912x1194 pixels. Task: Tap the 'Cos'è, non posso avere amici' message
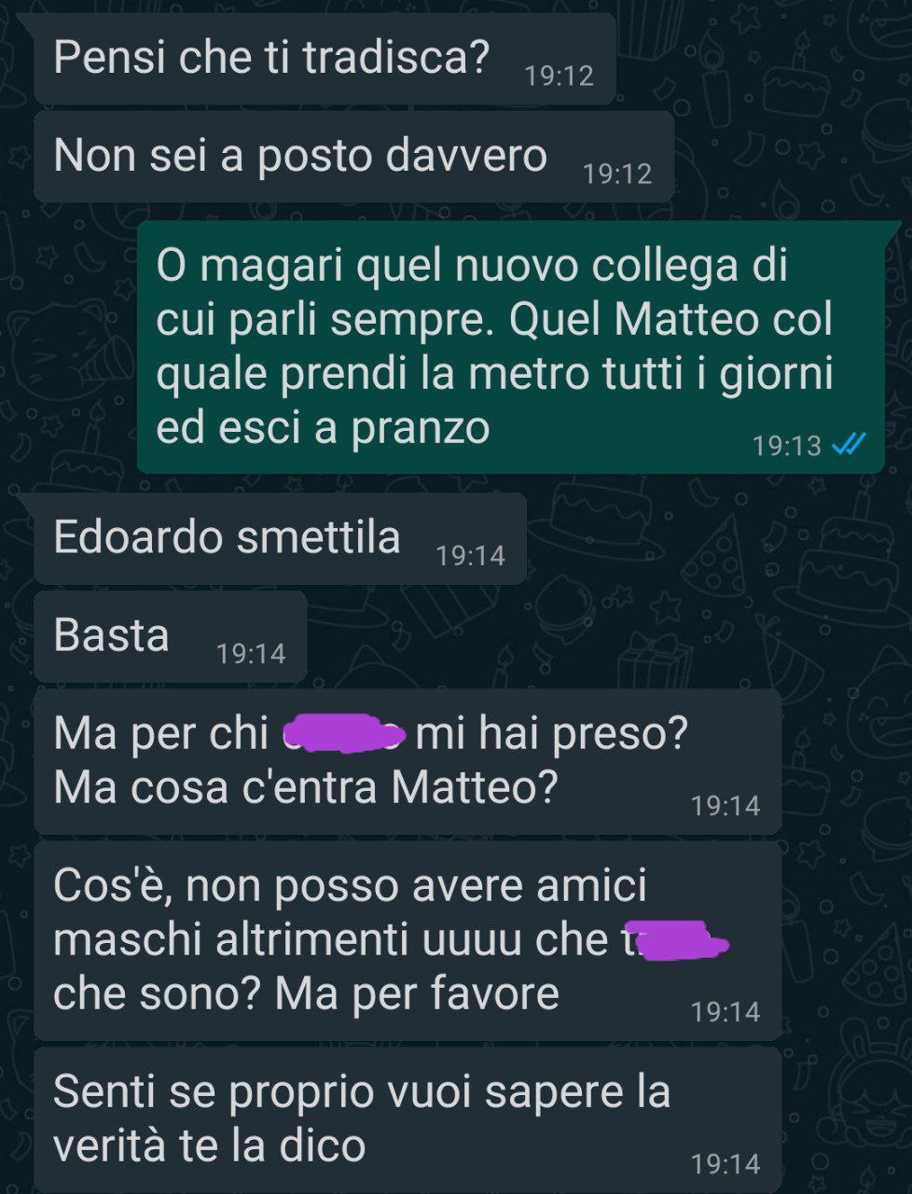(x=408, y=940)
